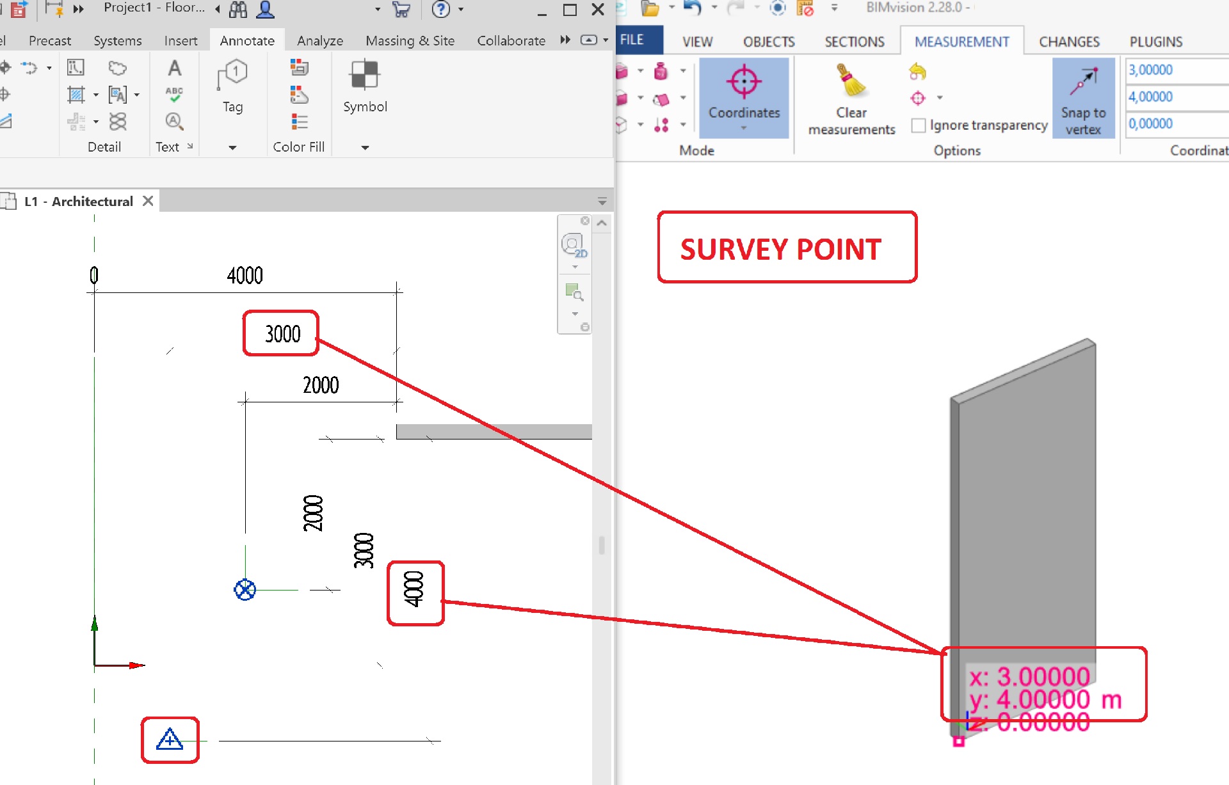Select the Text tool

(x=174, y=67)
